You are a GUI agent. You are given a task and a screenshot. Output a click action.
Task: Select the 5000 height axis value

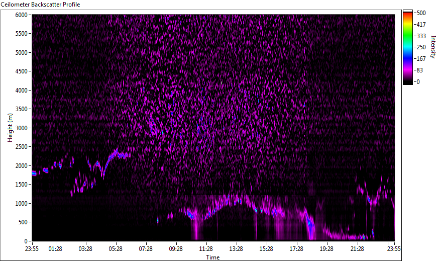tap(21, 53)
